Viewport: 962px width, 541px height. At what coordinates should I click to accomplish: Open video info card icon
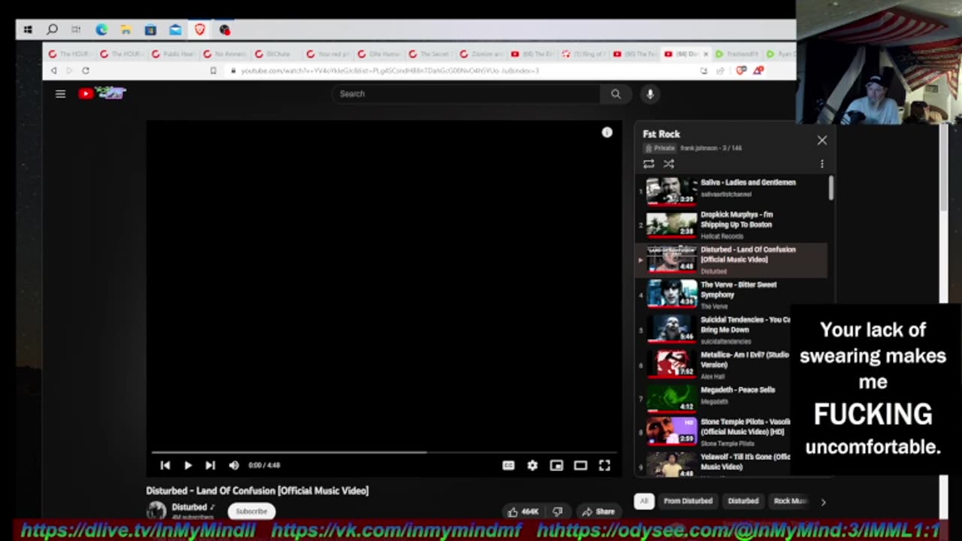pyautogui.click(x=607, y=132)
